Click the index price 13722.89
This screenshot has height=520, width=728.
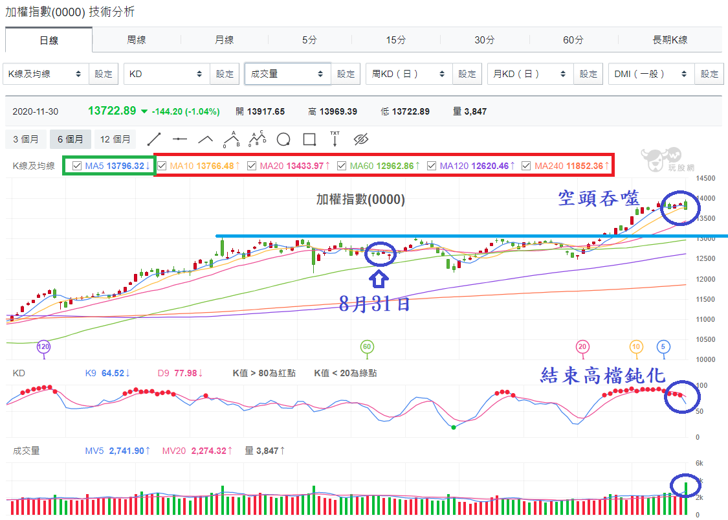[112, 111]
